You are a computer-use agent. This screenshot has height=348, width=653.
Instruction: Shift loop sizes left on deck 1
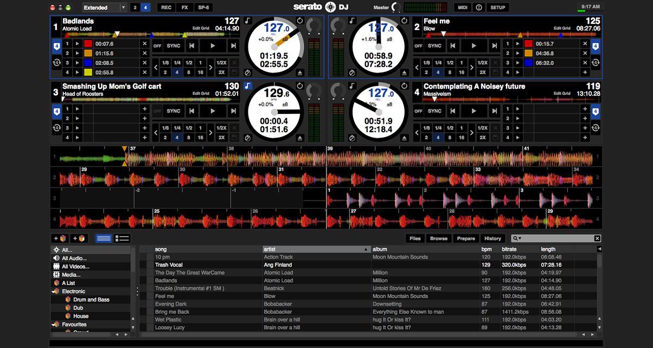[x=156, y=68]
